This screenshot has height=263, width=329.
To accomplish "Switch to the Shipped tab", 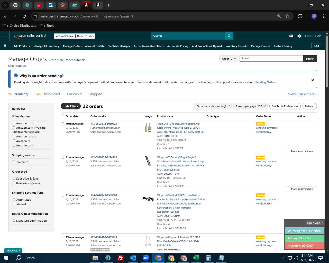I will click(x=95, y=94).
